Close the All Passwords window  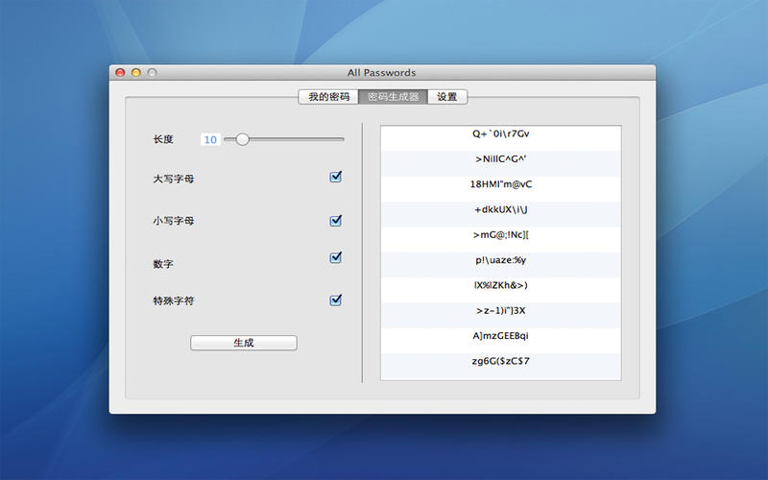[120, 73]
